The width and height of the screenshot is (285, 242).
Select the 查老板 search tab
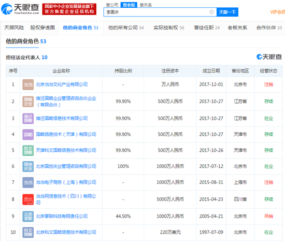coord(129,5)
